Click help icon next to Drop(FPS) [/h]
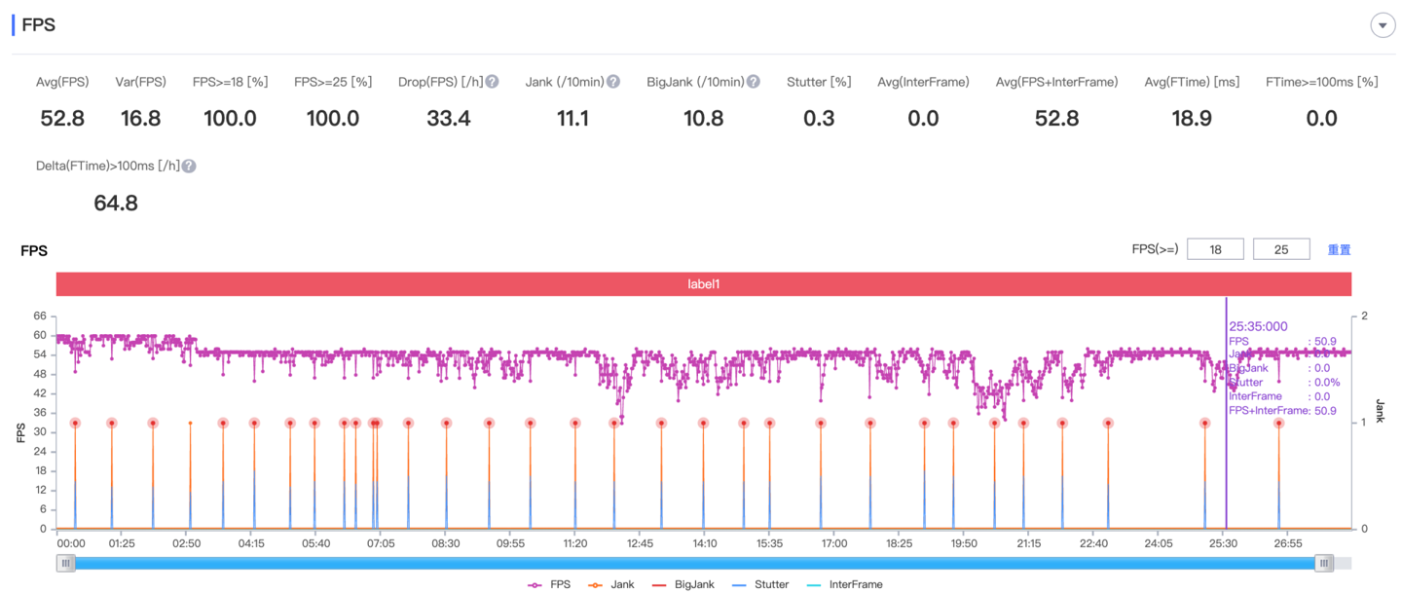Image resolution: width=1402 pixels, height=594 pixels. 493,82
